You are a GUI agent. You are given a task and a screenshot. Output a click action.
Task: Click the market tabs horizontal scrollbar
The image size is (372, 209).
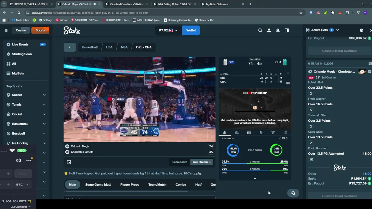pos(127,191)
